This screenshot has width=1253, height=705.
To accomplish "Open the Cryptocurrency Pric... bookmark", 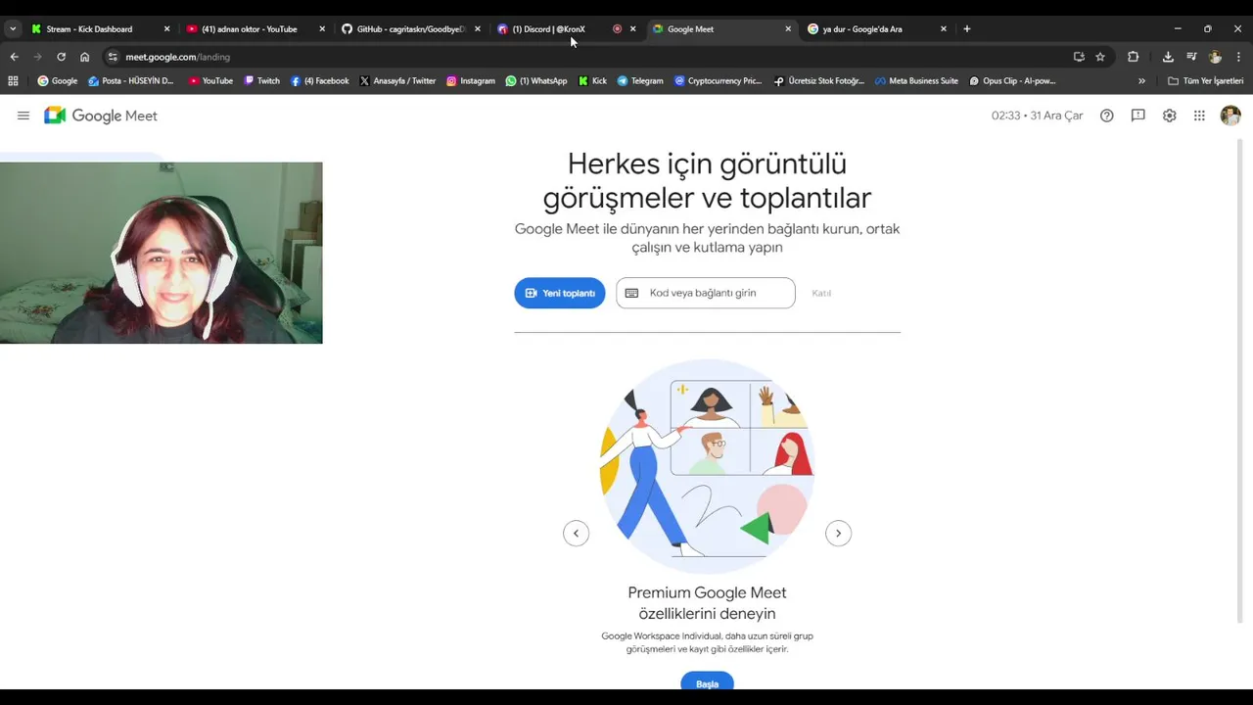I will [719, 81].
